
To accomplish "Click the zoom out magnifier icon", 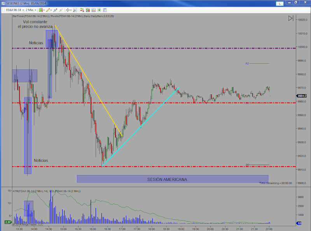I will [x=61, y=10].
